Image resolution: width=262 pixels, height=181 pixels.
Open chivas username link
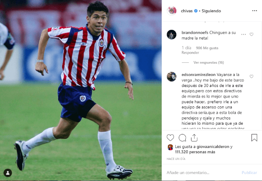click(187, 11)
